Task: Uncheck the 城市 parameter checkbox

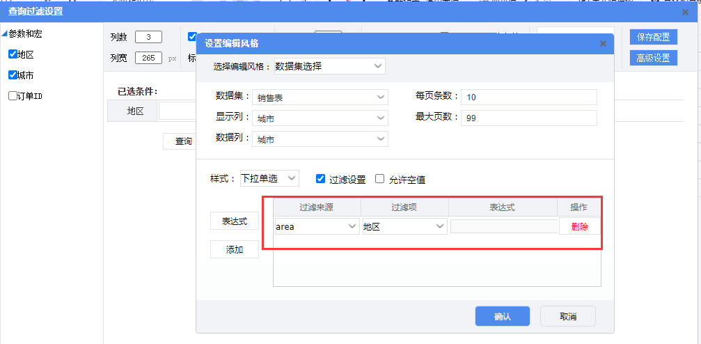Action: point(13,75)
